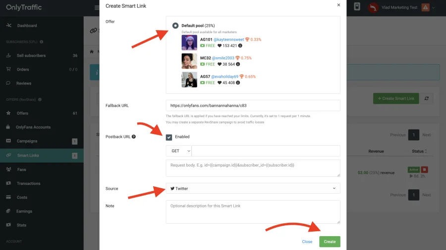Click the green Create button
446x250 pixels.
point(330,242)
